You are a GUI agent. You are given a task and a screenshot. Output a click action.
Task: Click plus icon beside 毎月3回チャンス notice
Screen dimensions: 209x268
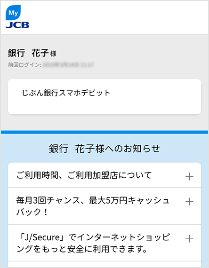click(x=189, y=202)
